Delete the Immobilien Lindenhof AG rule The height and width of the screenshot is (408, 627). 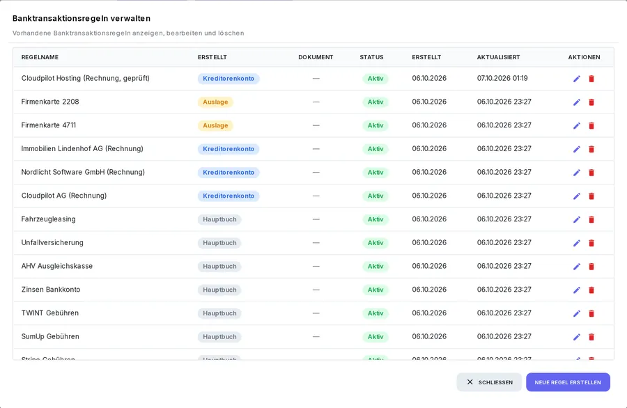[x=591, y=149]
